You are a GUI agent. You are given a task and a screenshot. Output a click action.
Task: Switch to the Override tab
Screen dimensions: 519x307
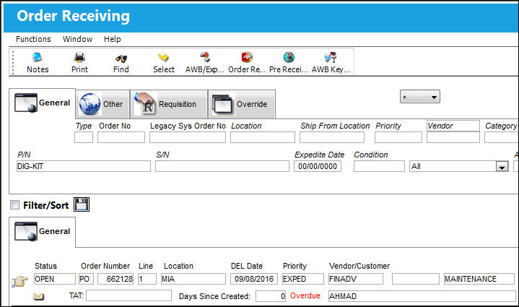242,104
